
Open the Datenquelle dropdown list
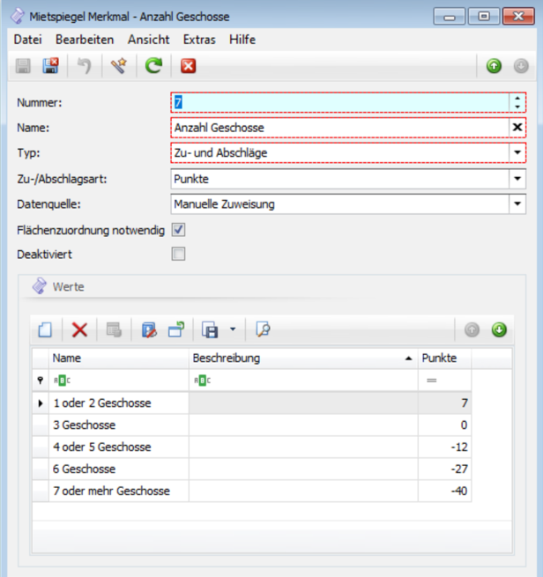pos(517,204)
